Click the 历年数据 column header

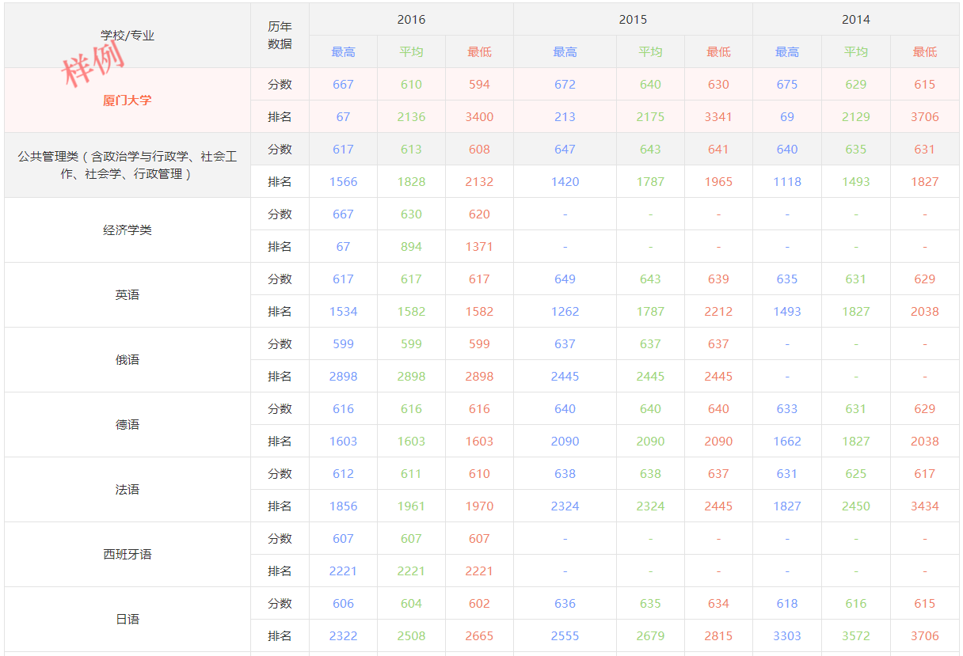[x=280, y=36]
